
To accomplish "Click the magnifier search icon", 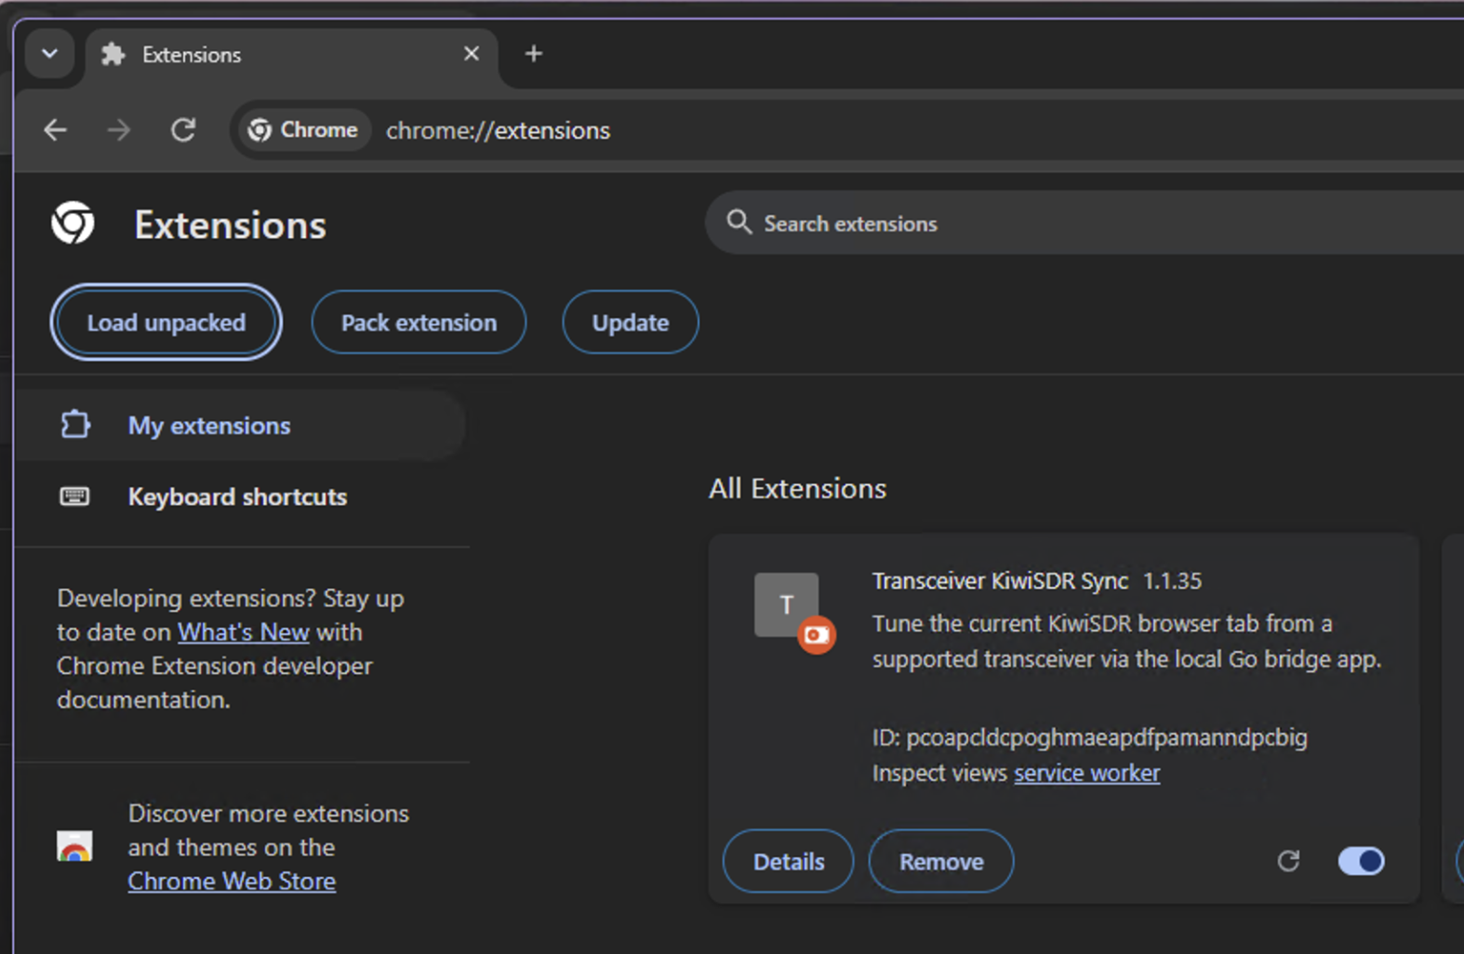I will [x=739, y=222].
